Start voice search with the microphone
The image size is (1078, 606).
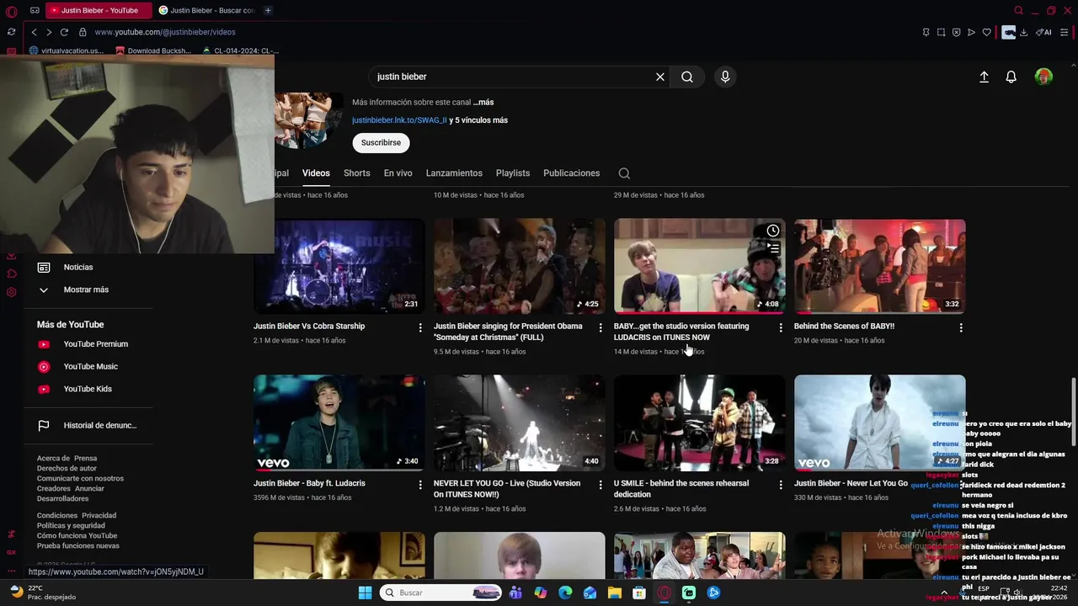tap(725, 77)
